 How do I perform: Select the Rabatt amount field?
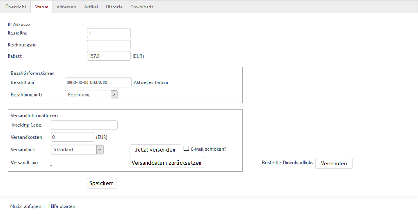click(109, 56)
